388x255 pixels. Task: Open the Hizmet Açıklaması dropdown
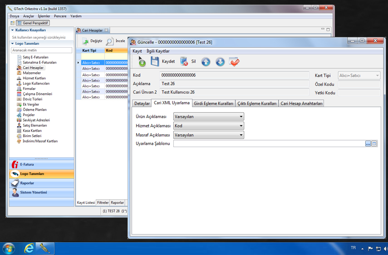click(x=208, y=126)
